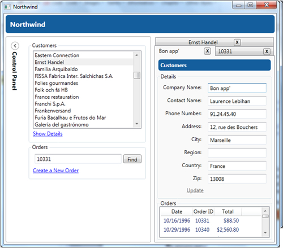The width and height of the screenshot is (283, 248).
Task: Click the orders grid scroll-up arrow
Action: 265,211
